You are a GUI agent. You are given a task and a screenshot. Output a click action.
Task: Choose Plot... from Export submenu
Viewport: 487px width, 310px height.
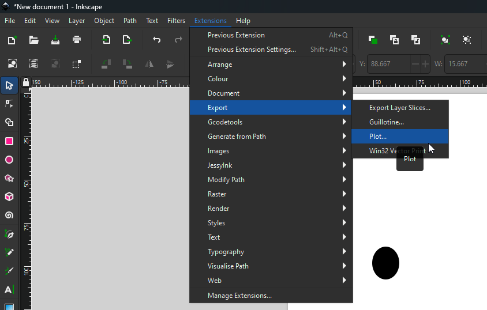[400, 137]
